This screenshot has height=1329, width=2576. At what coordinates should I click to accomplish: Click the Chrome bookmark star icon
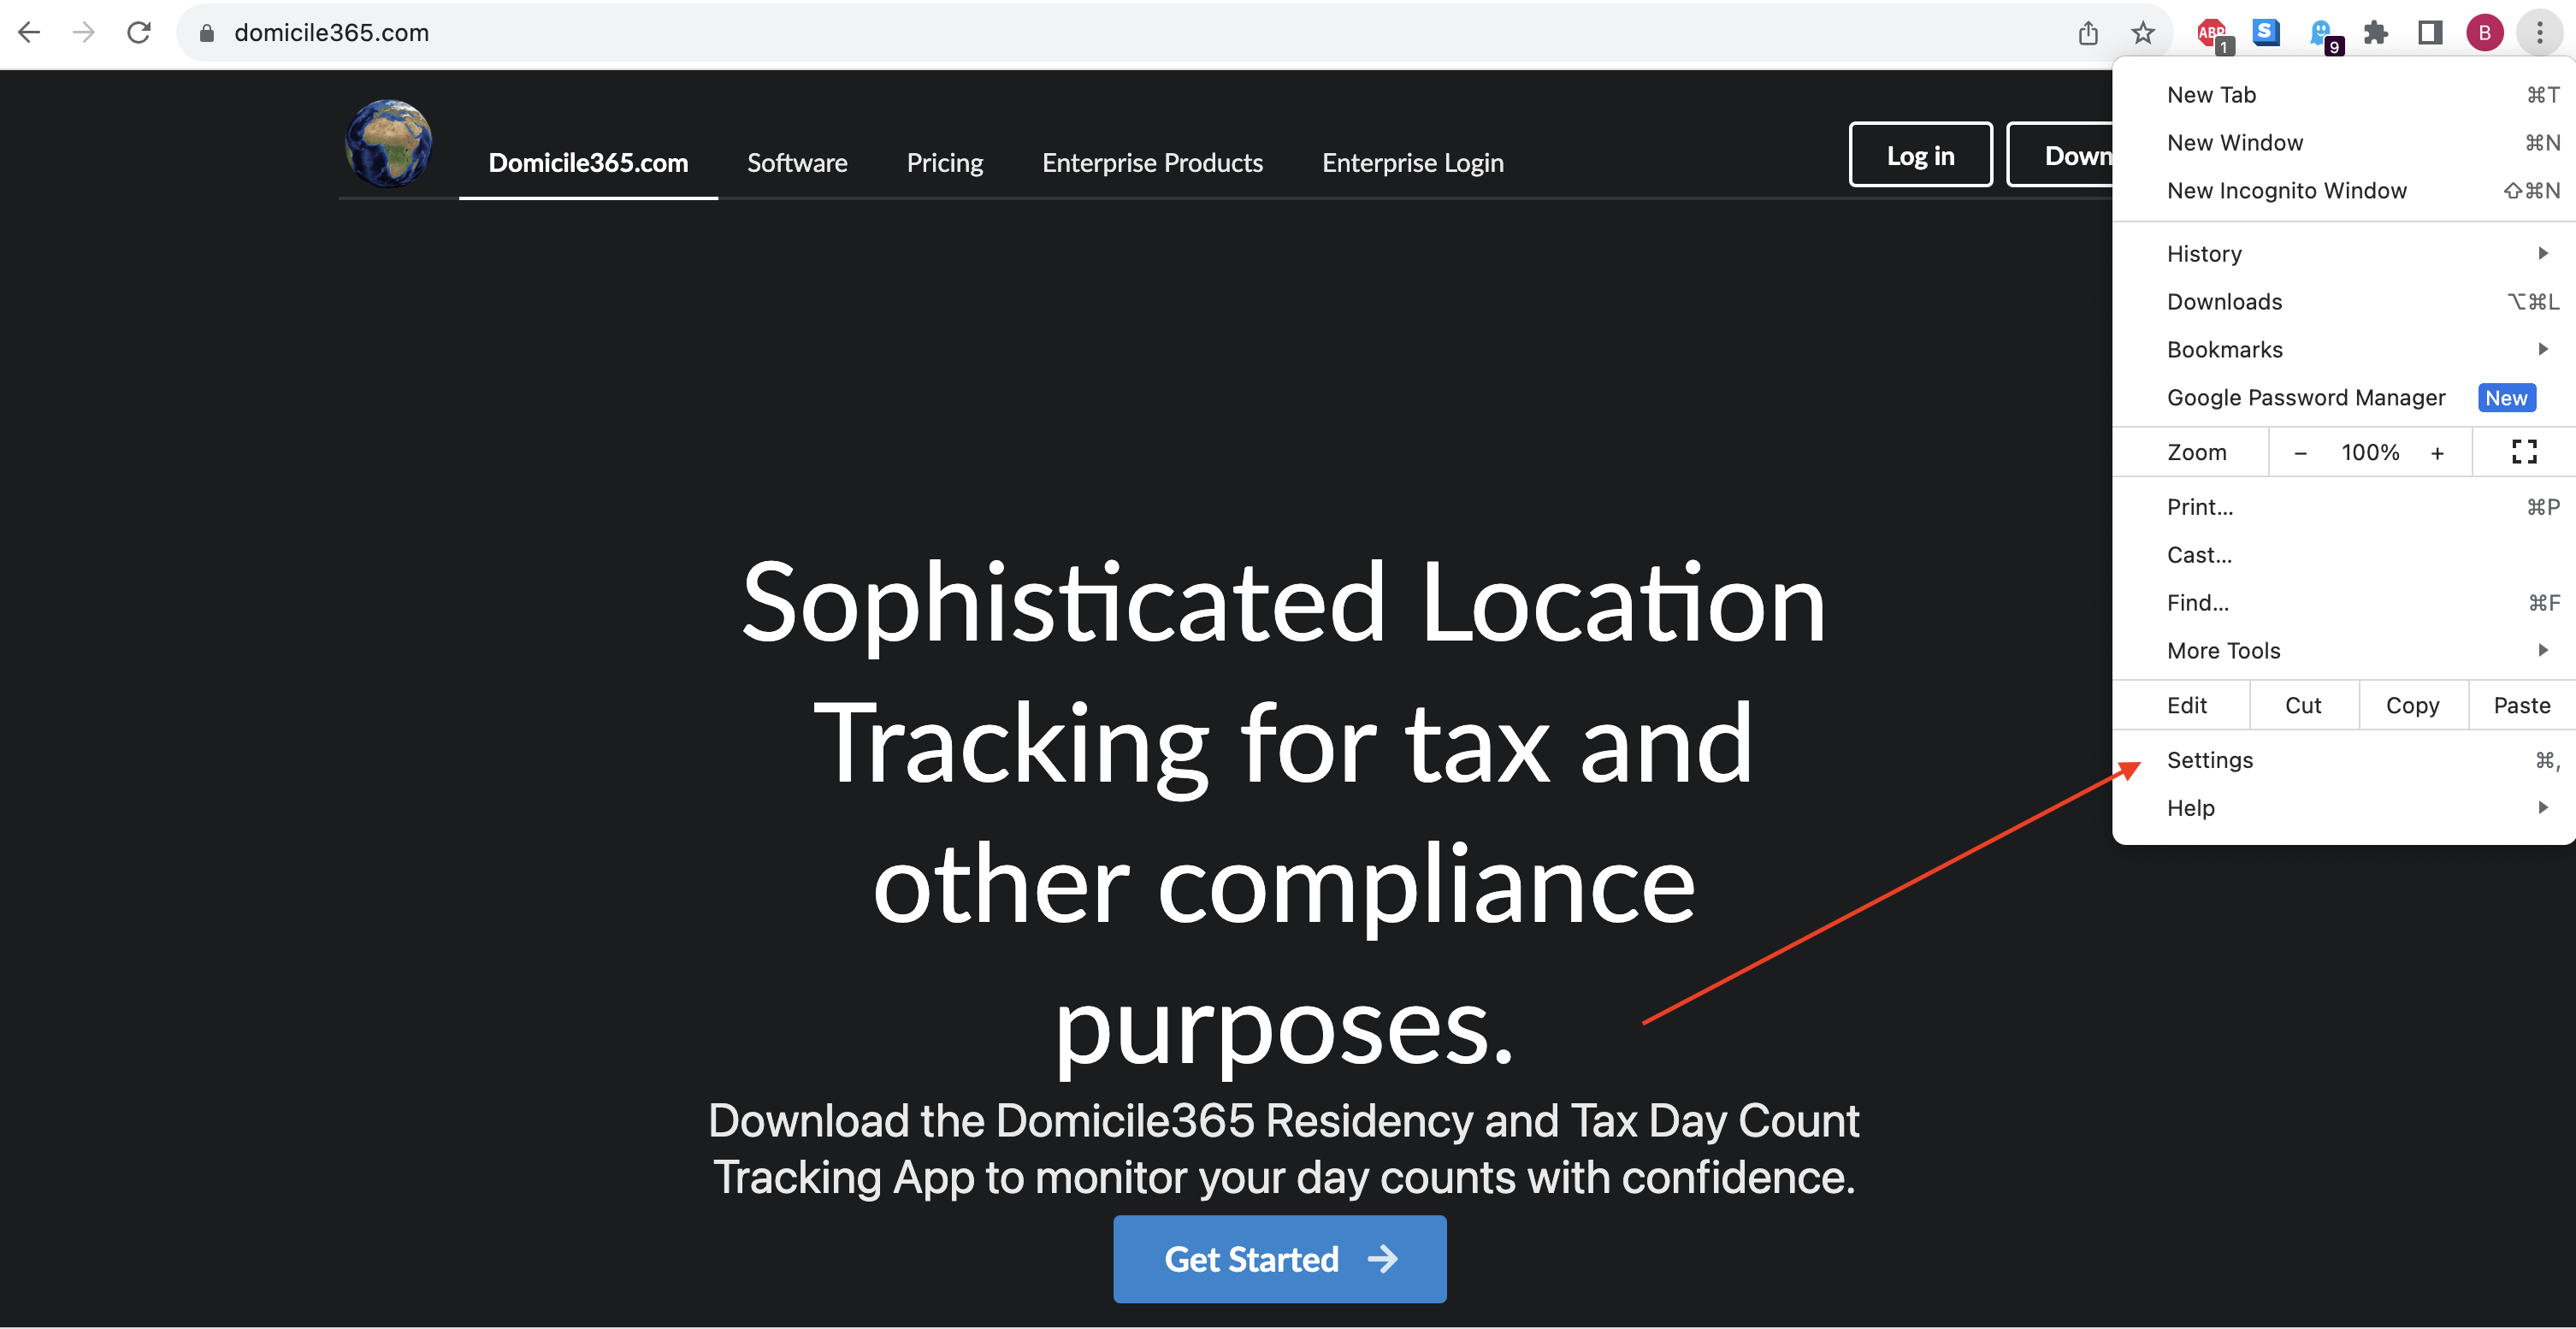point(2141,29)
